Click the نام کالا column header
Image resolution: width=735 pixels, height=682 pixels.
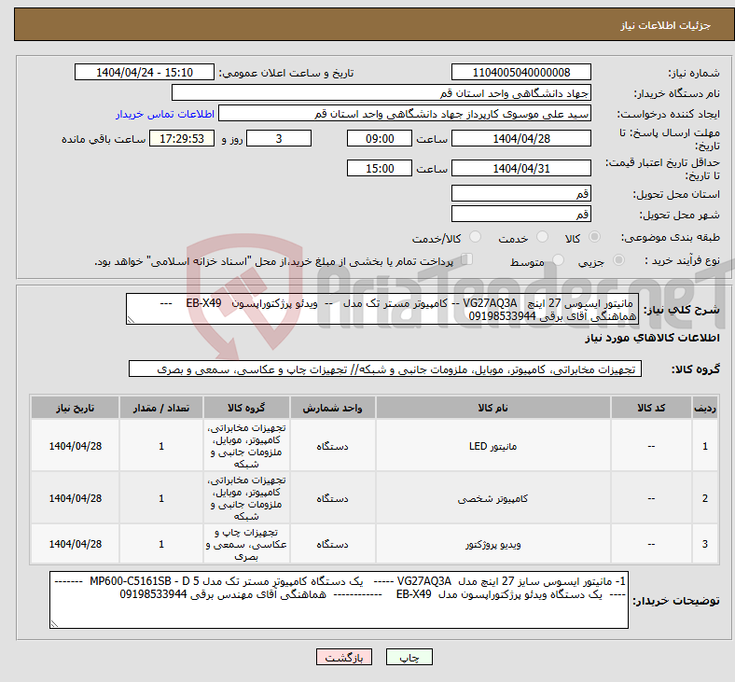(x=492, y=408)
